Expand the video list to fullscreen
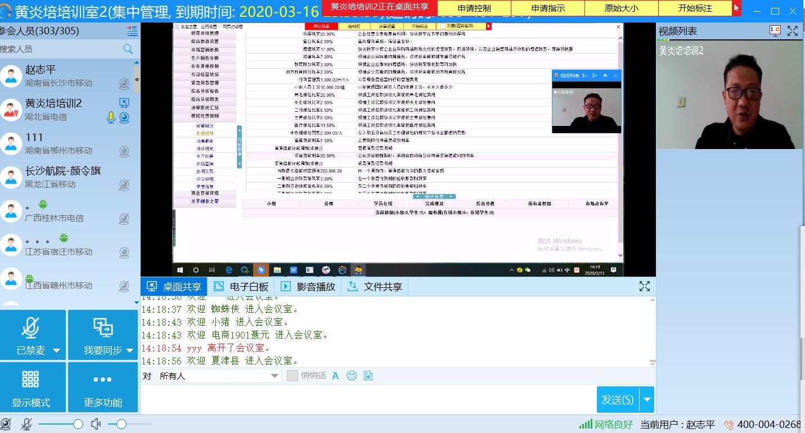Viewport: 805px width, 433px height. (793, 31)
